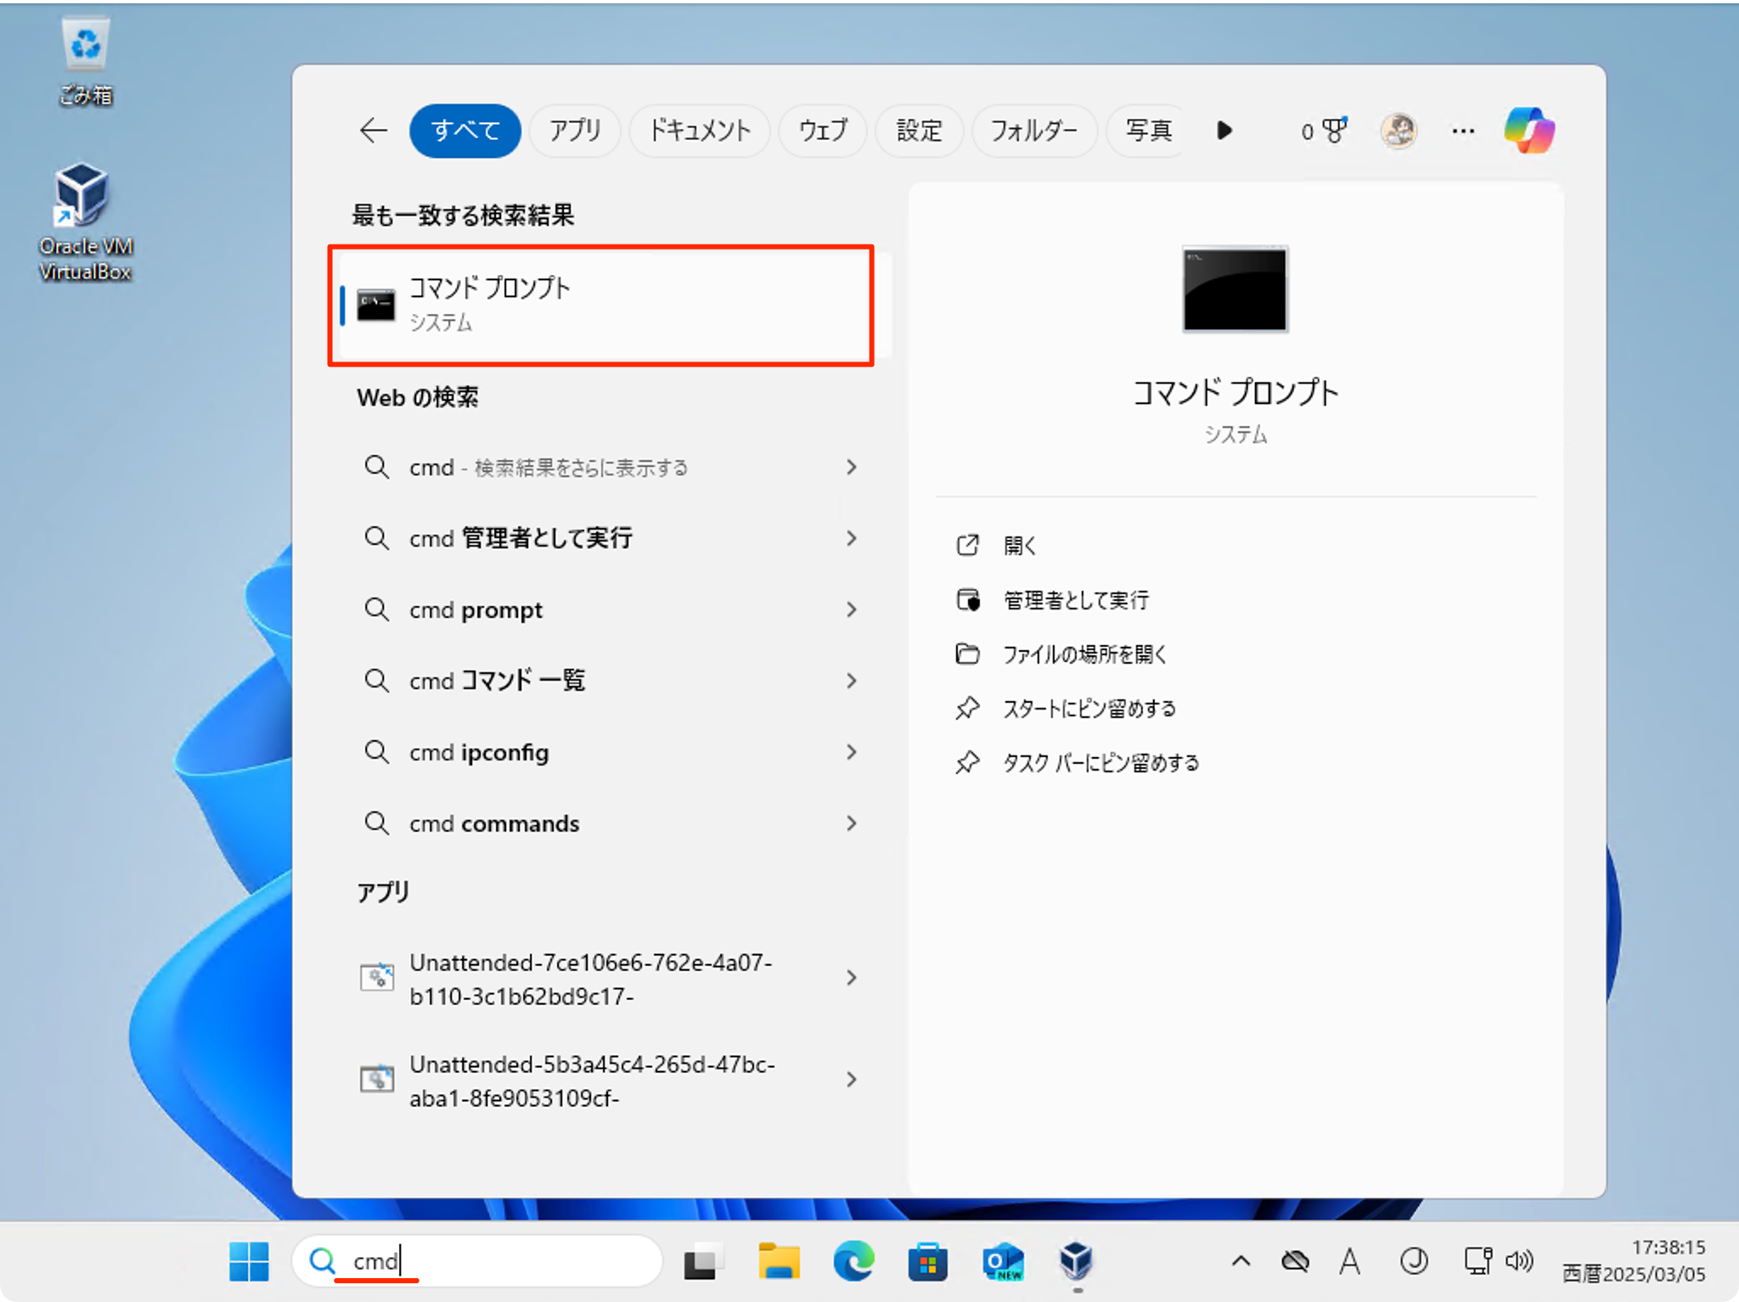The image size is (1739, 1302).
Task: Open Outlook from the taskbar
Action: (1004, 1262)
